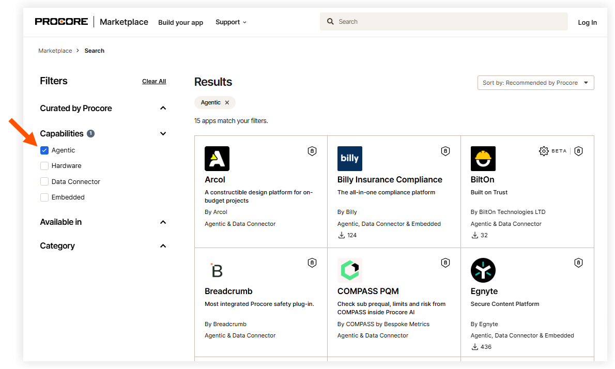
Task: Click the shield badge on the Arcol card
Action: [312, 151]
